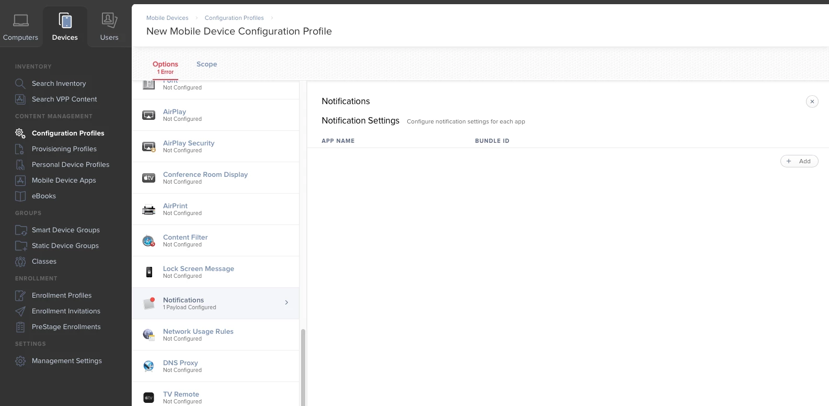The height and width of the screenshot is (406, 829).
Task: Select the AirPrint printer icon
Action: (149, 209)
